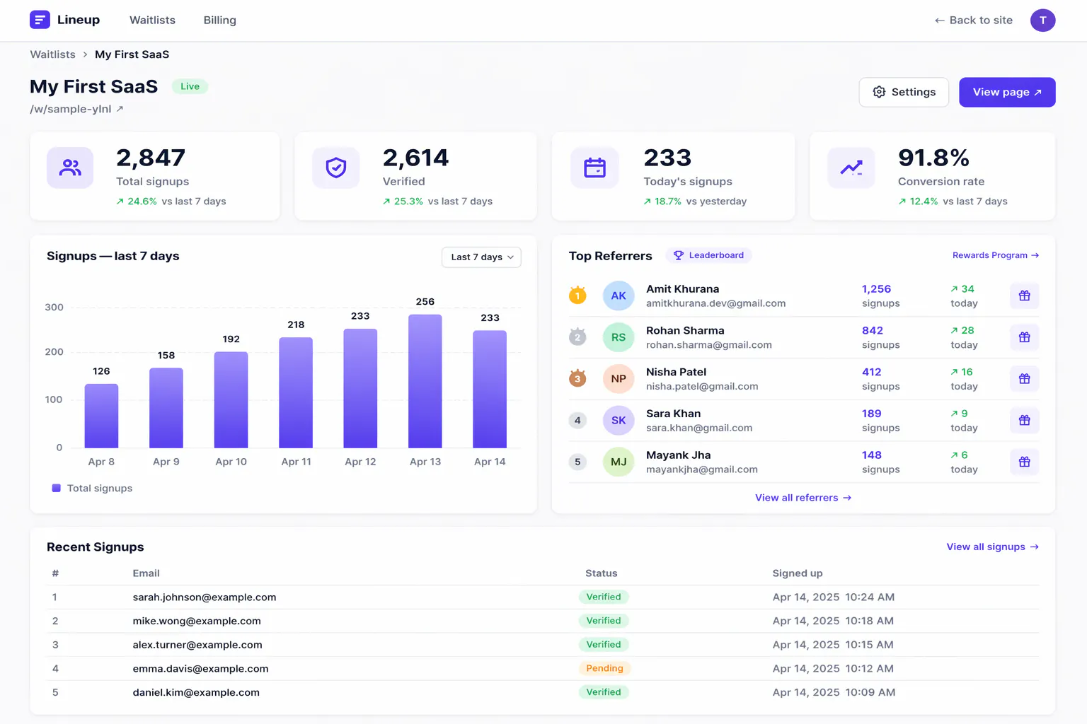Viewport: 1087px width, 724px height.
Task: Click the Pending status badge
Action: point(604,668)
